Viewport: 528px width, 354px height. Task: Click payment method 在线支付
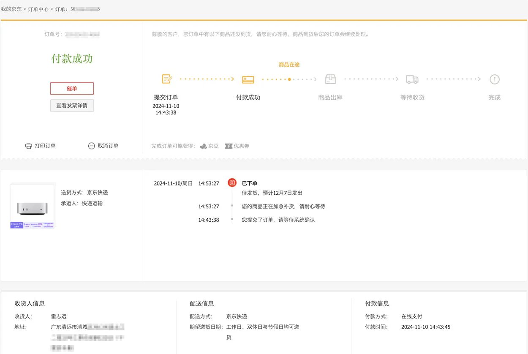[x=412, y=316]
